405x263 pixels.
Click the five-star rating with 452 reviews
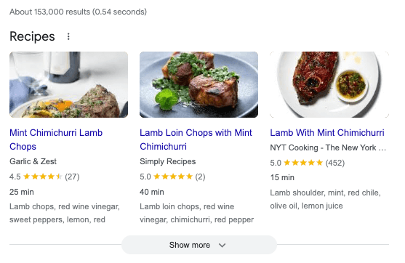click(308, 163)
